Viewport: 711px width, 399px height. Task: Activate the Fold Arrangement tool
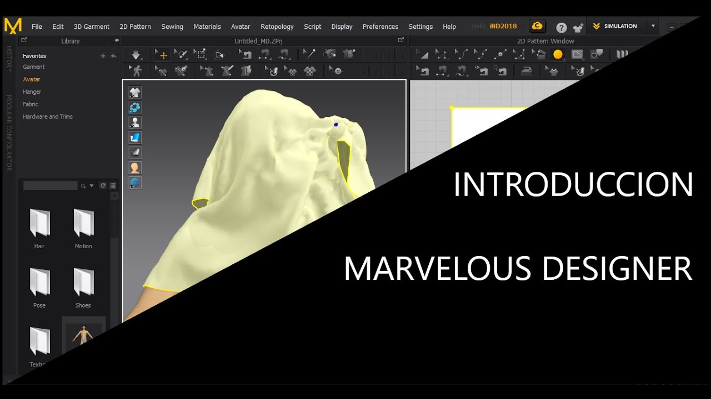(219, 54)
